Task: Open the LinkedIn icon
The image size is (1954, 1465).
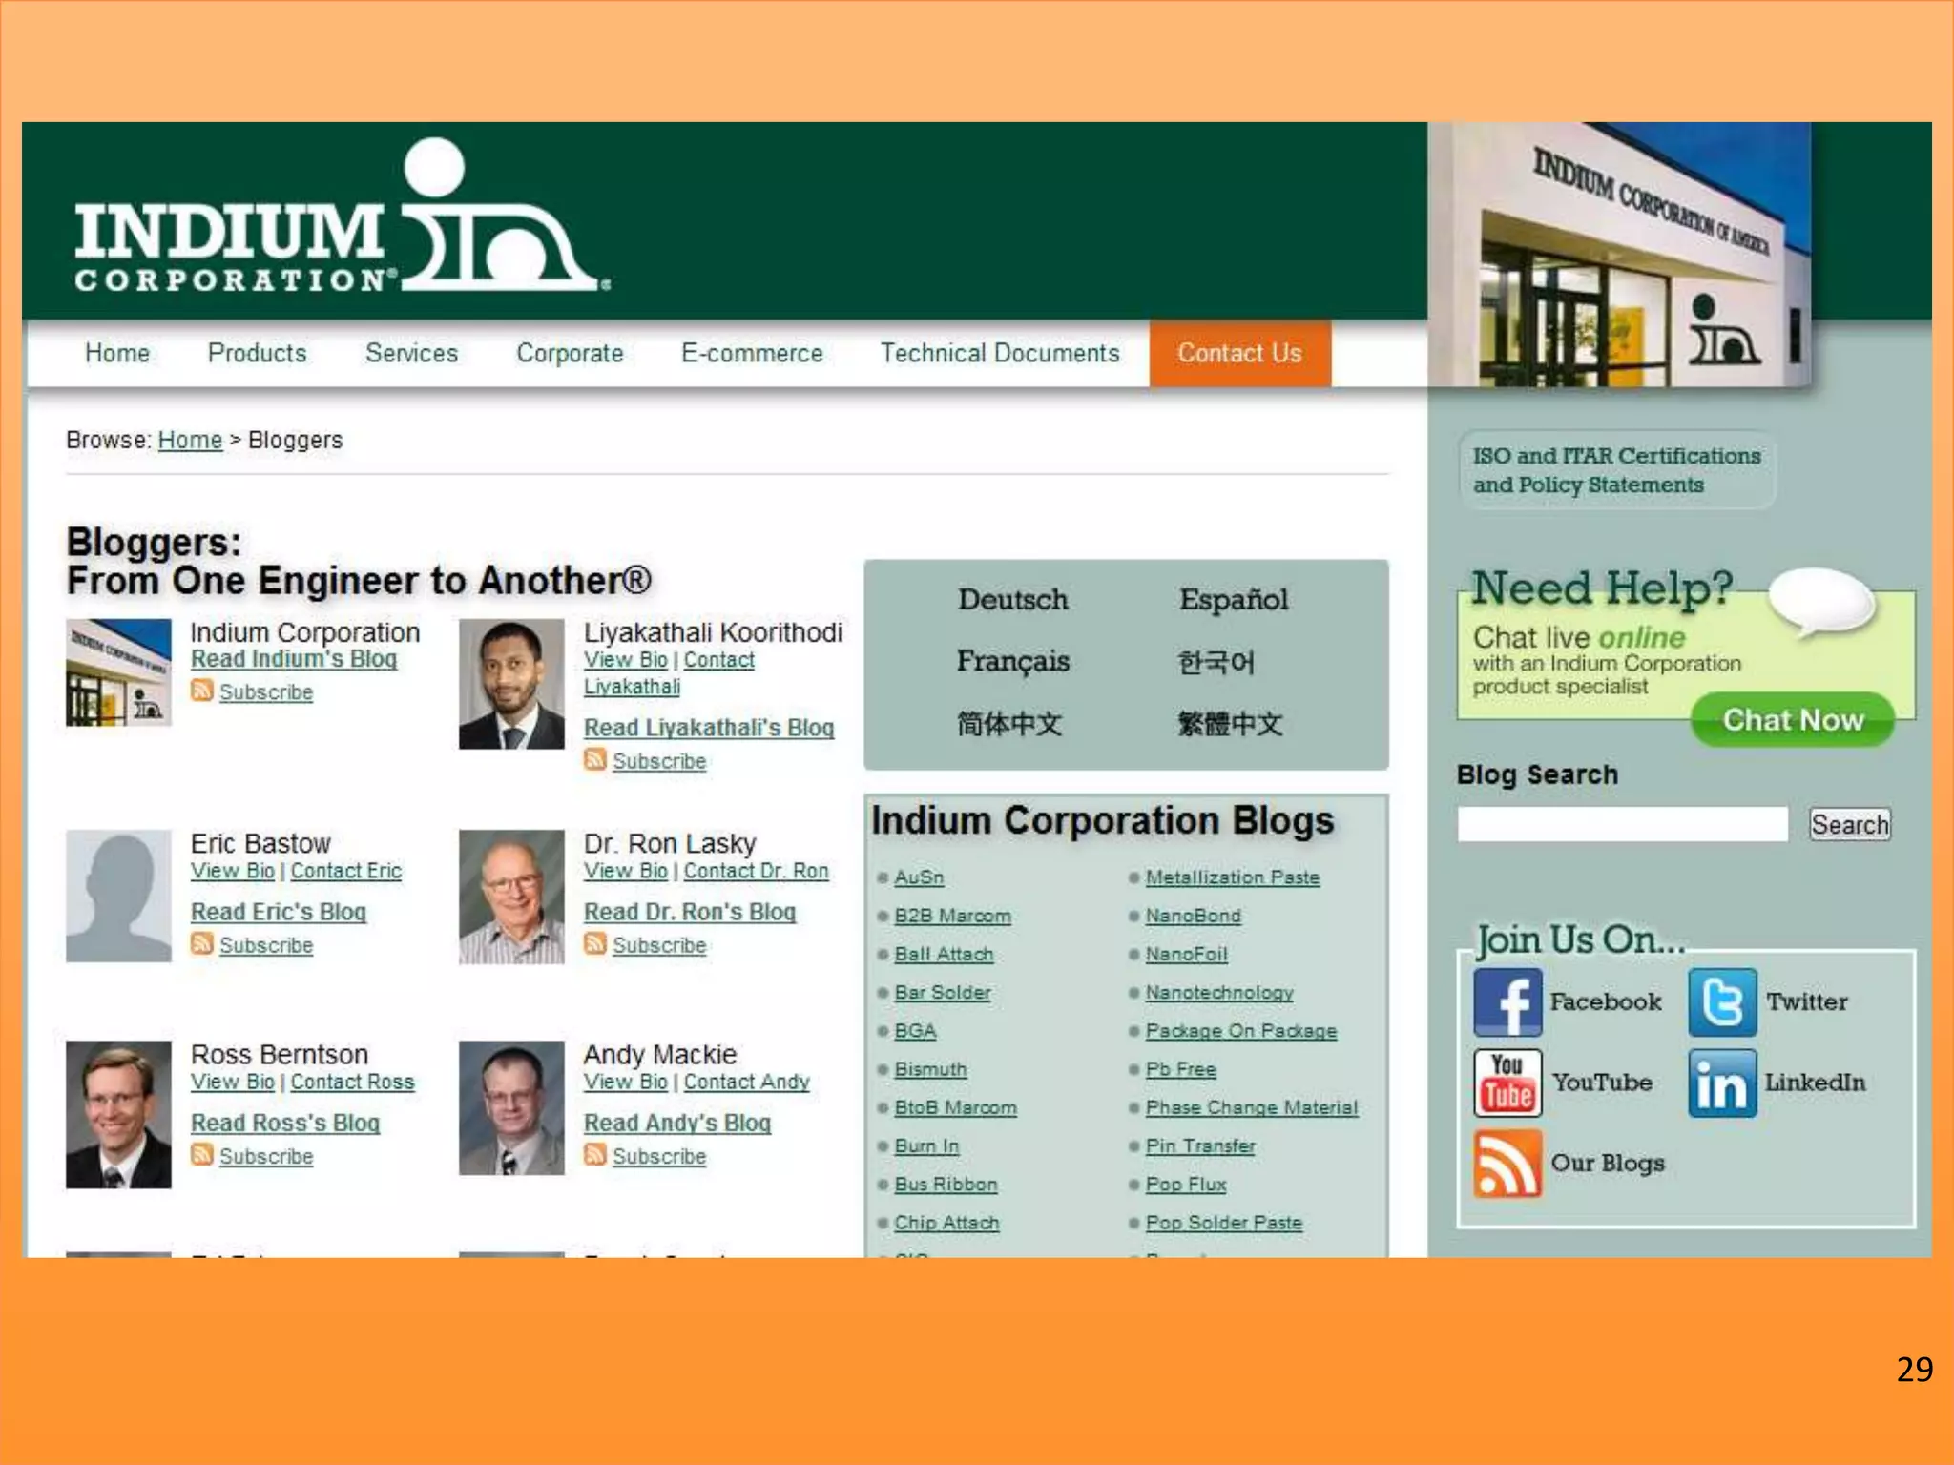Action: tap(1721, 1083)
